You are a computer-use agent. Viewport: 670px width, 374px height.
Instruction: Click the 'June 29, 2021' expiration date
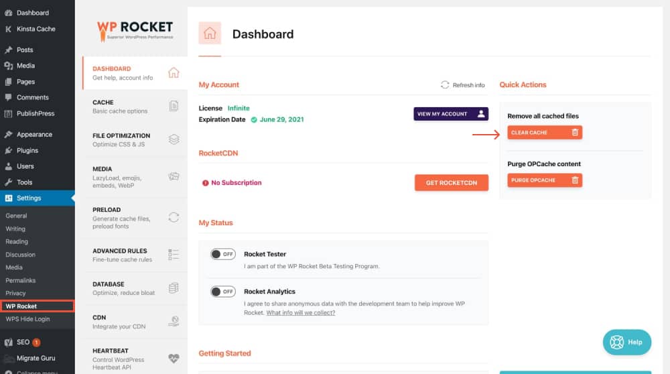(x=281, y=119)
